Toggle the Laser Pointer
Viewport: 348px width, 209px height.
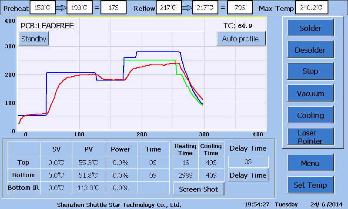click(310, 137)
